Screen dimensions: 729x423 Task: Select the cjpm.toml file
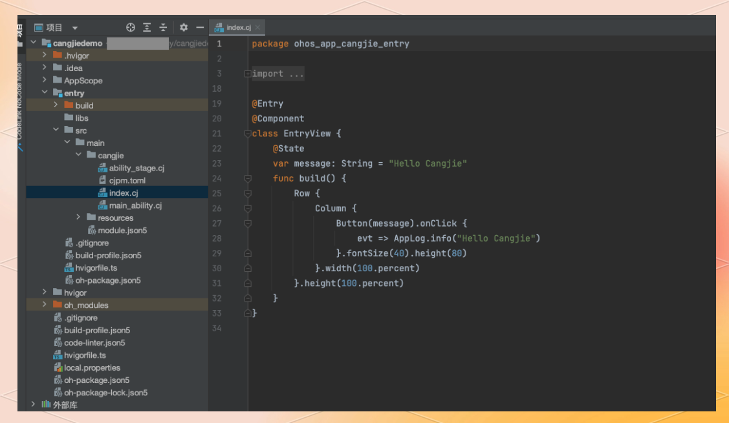[x=122, y=181]
